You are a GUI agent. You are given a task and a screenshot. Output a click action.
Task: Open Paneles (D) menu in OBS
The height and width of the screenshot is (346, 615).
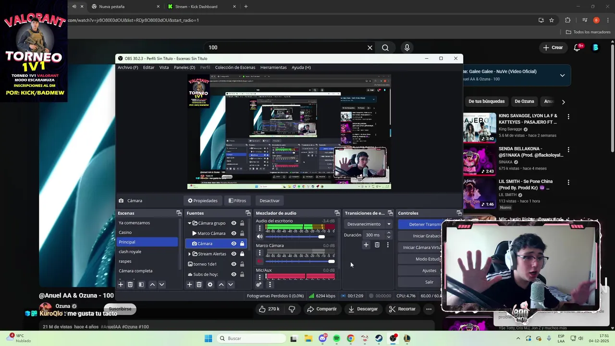[x=184, y=67]
